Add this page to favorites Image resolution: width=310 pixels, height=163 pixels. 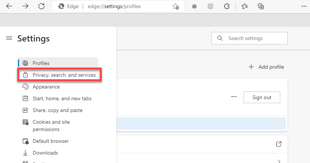176,6
